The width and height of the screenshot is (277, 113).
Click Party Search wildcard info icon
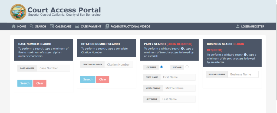[x=182, y=49]
